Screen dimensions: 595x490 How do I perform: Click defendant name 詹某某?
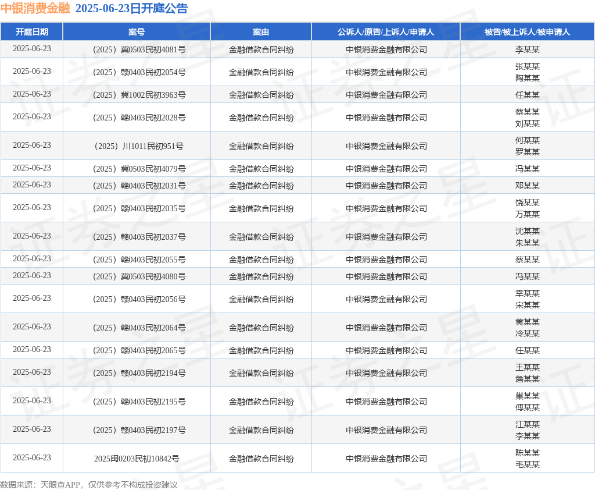point(528,379)
